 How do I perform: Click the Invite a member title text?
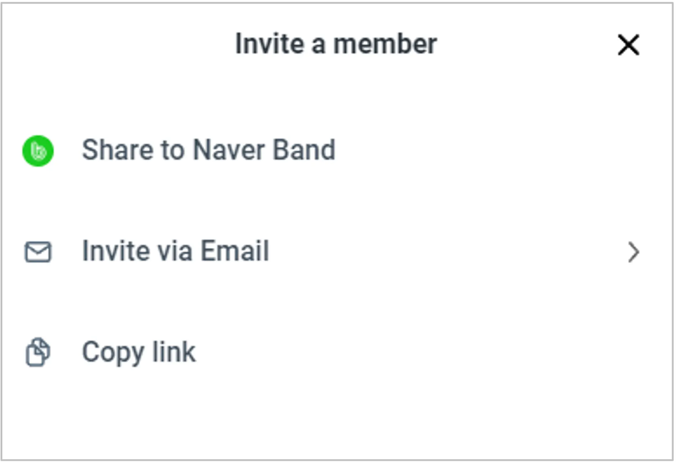(336, 44)
